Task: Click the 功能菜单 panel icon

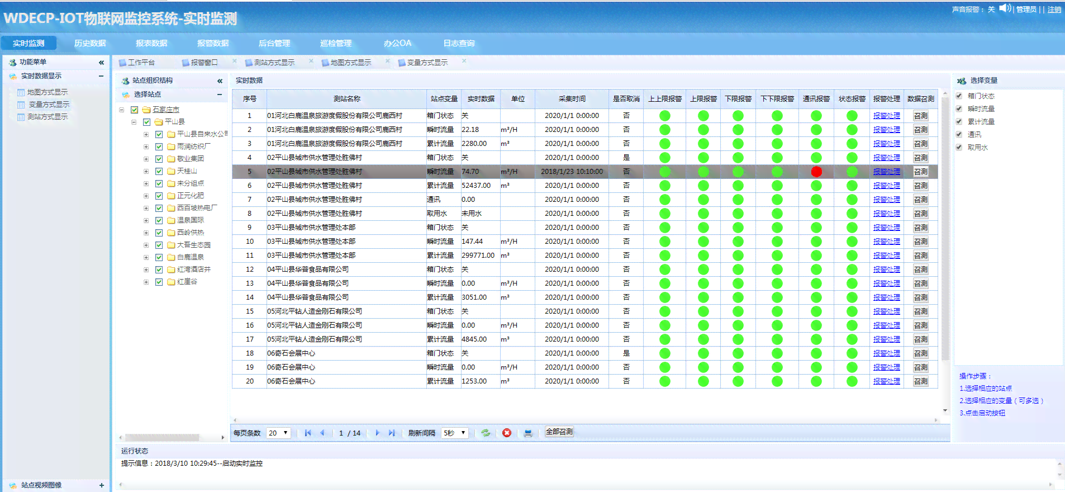Action: pos(12,63)
